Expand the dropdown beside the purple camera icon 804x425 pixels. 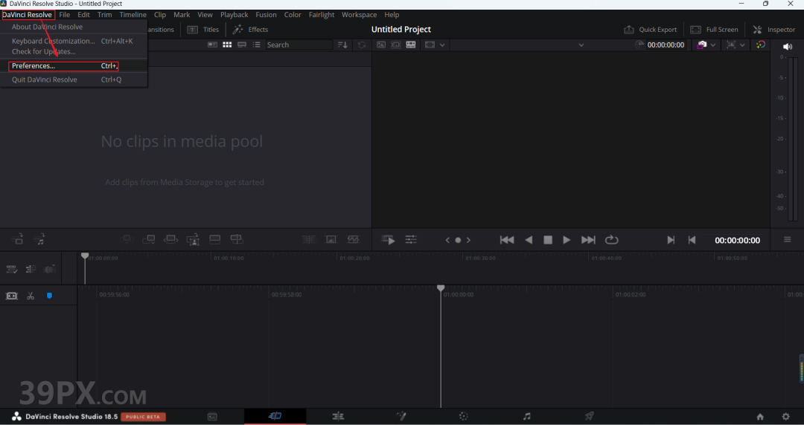(x=712, y=45)
